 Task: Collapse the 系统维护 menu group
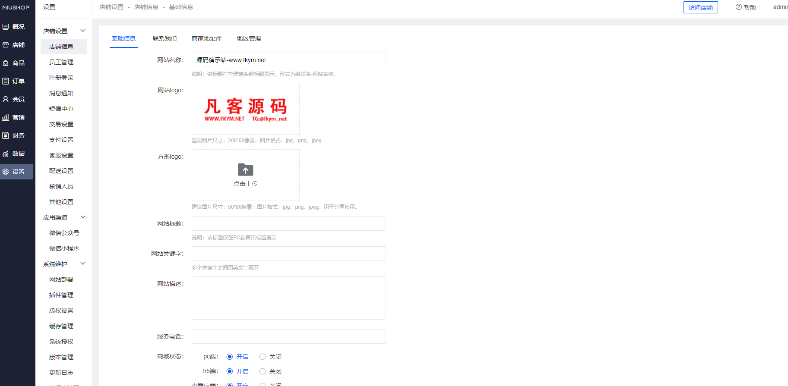[83, 264]
